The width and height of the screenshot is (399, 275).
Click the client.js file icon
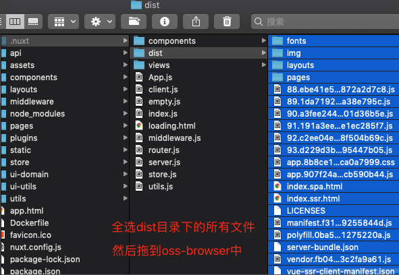(139, 89)
